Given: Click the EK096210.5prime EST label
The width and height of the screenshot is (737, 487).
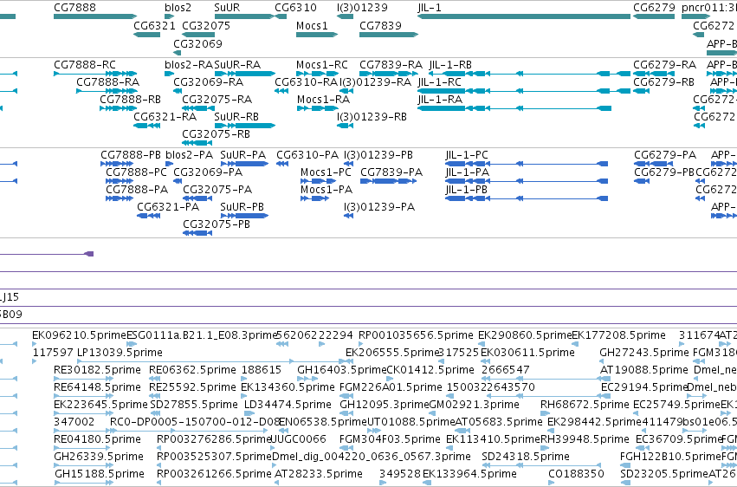Looking at the screenshot, I should [80, 335].
